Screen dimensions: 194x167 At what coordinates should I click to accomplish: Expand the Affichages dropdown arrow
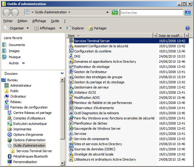pyautogui.click(x=60, y=28)
